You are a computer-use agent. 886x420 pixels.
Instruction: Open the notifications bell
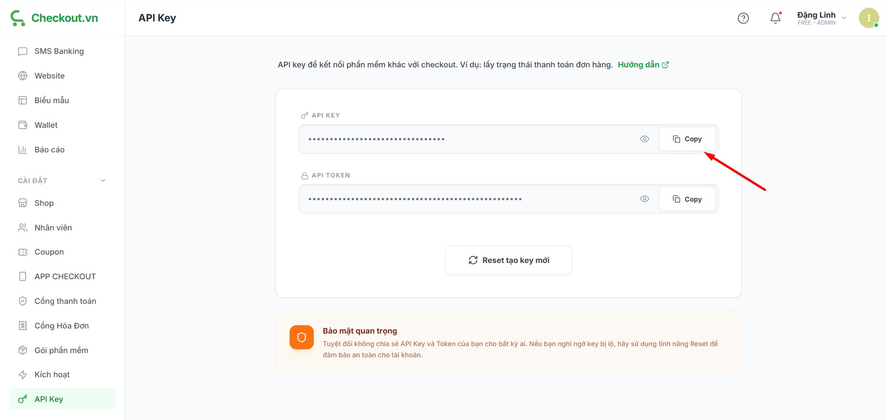pos(775,18)
